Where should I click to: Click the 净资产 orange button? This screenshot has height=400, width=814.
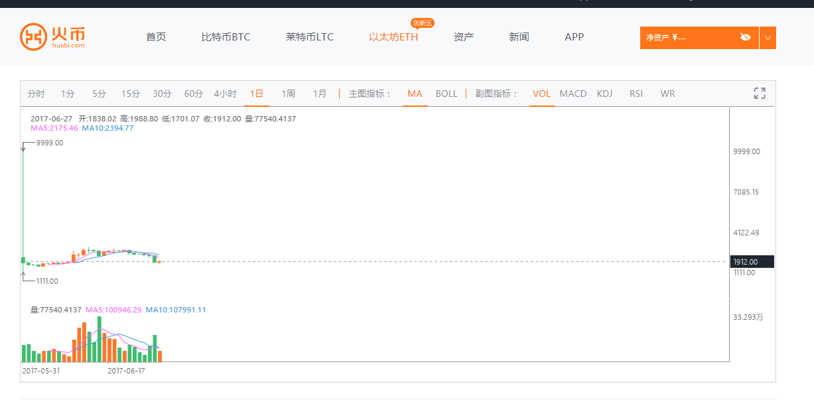tap(690, 38)
